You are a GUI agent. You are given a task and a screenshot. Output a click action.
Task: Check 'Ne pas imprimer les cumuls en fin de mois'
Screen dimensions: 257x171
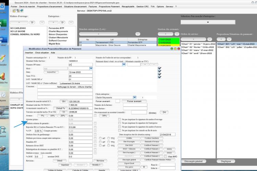(x=120, y=130)
